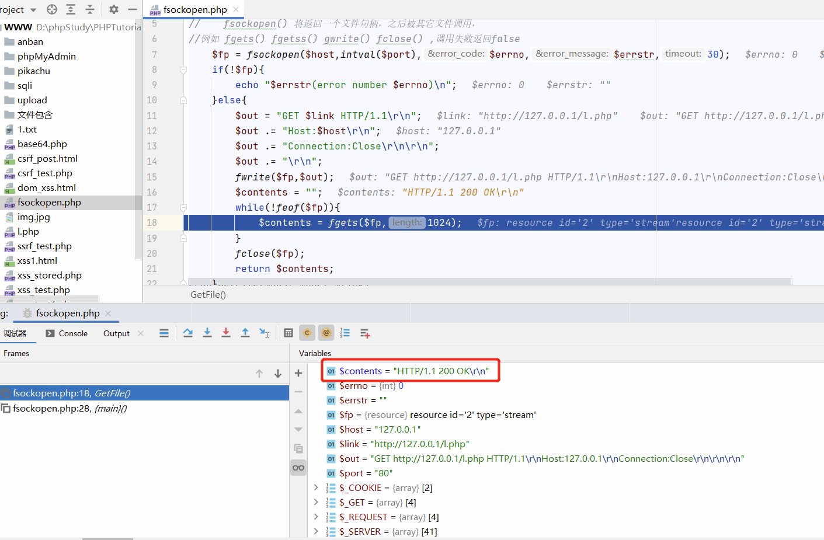Hide the Project tool window
Screen dimensions: 824x540
[133, 9]
